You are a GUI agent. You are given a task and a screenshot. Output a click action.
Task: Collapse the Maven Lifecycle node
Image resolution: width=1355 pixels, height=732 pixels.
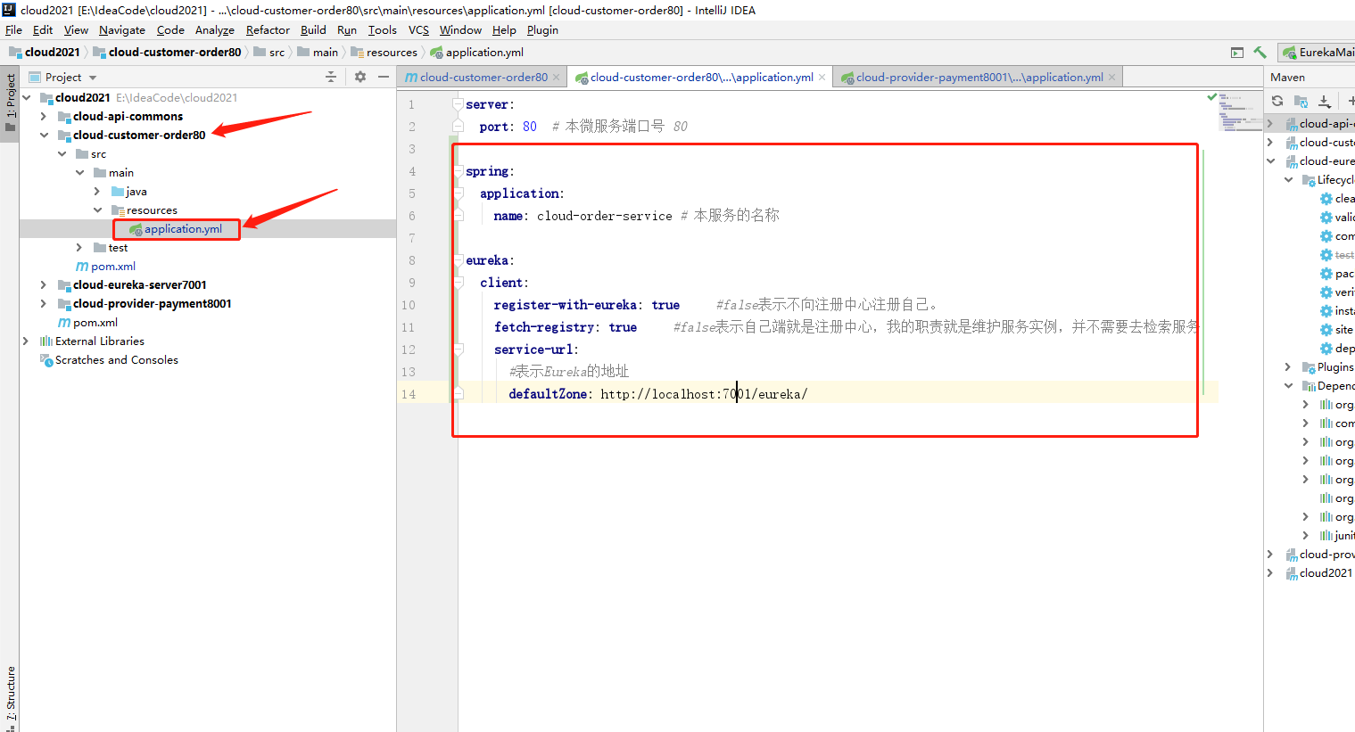pos(1289,180)
